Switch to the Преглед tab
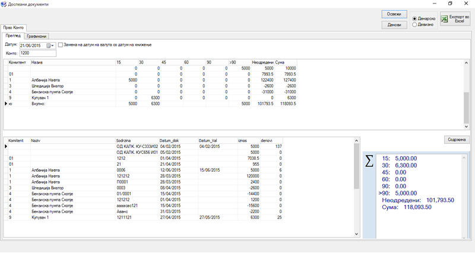475x253 pixels. coord(13,36)
